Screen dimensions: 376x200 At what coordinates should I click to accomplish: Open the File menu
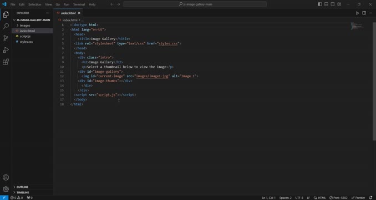pyautogui.click(x=13, y=4)
